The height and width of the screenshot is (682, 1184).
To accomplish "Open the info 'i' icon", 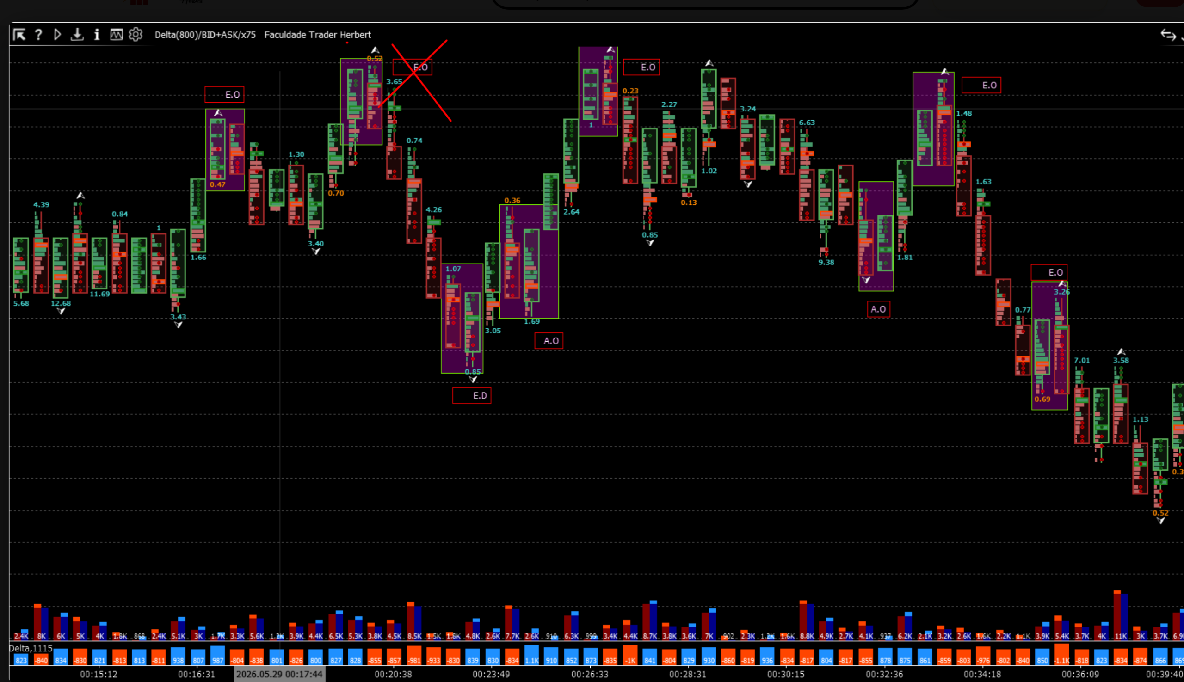I will (97, 35).
